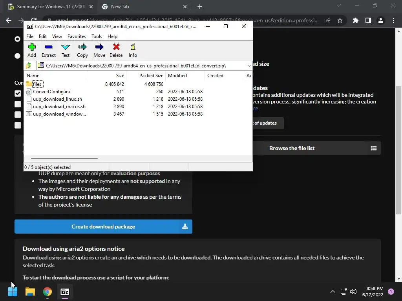The image size is (402, 301).
Task: Close the Summary for Windows 11 tab
Action: pyautogui.click(x=91, y=7)
